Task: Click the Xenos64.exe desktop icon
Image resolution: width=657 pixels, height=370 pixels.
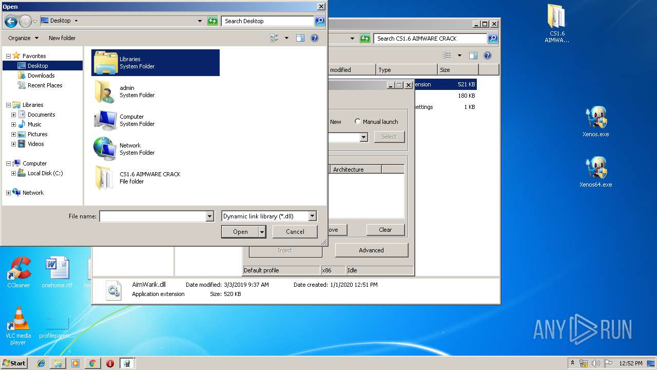Action: [x=596, y=172]
